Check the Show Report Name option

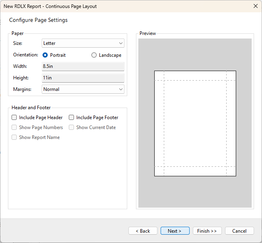[x=14, y=137]
